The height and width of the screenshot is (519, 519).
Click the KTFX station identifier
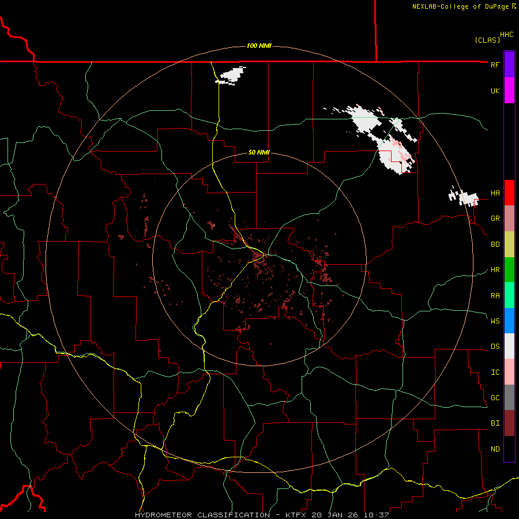point(296,515)
